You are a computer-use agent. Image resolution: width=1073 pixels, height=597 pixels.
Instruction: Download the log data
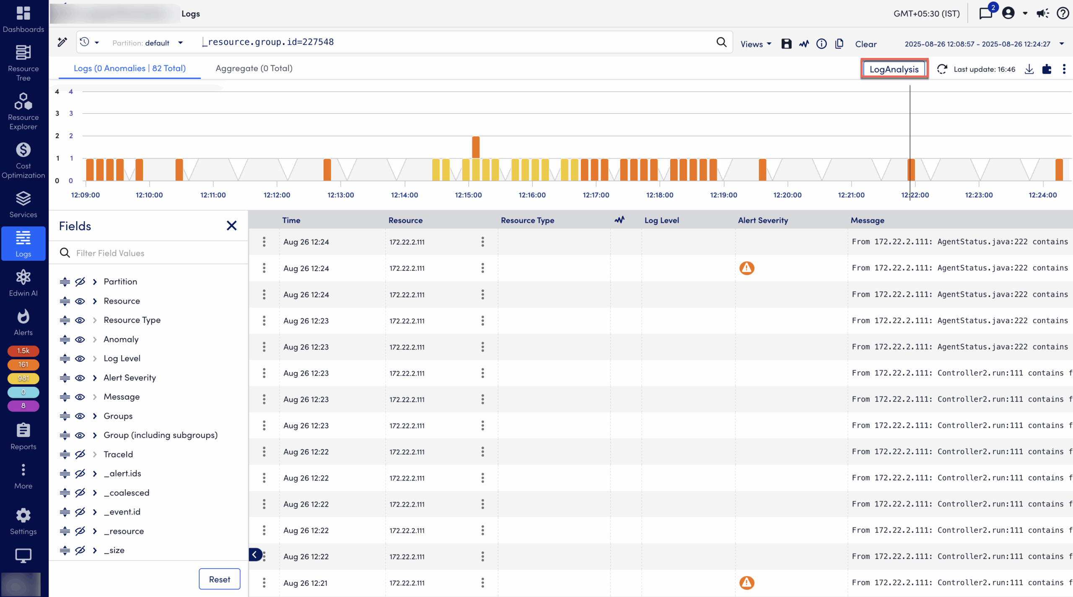pyautogui.click(x=1029, y=69)
